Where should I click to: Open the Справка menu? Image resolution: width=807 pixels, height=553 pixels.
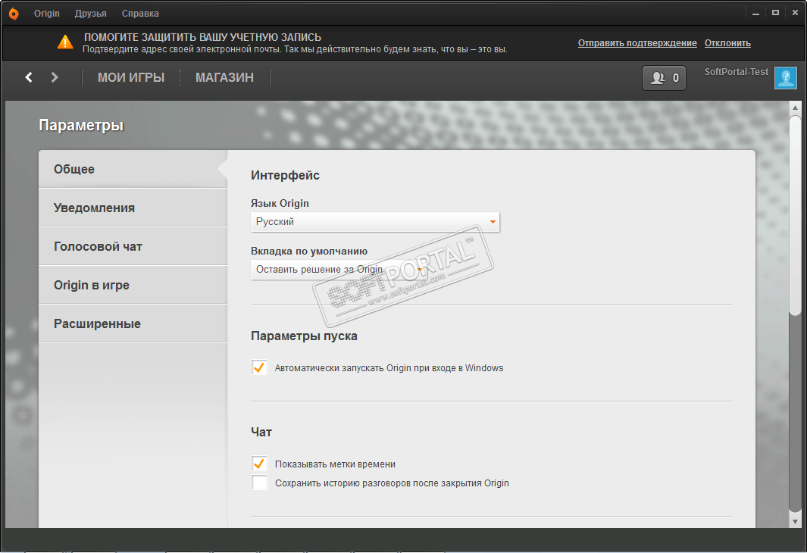pyautogui.click(x=140, y=14)
